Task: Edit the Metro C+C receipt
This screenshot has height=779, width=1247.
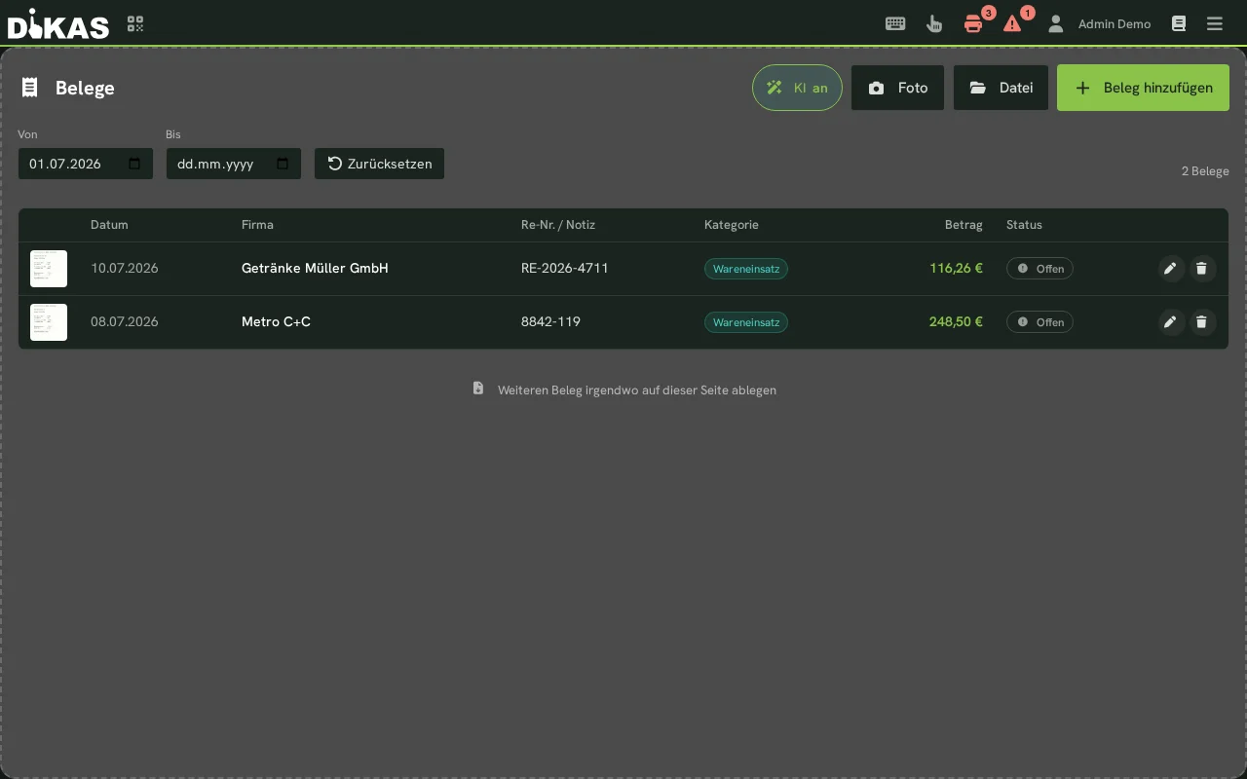Action: click(1171, 322)
